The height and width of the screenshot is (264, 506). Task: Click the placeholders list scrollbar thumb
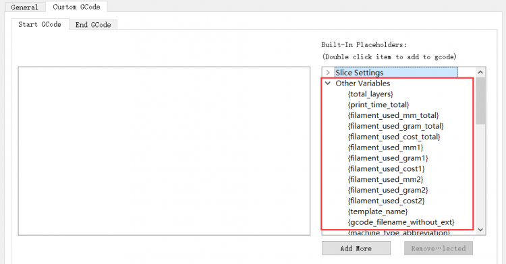click(x=480, y=100)
